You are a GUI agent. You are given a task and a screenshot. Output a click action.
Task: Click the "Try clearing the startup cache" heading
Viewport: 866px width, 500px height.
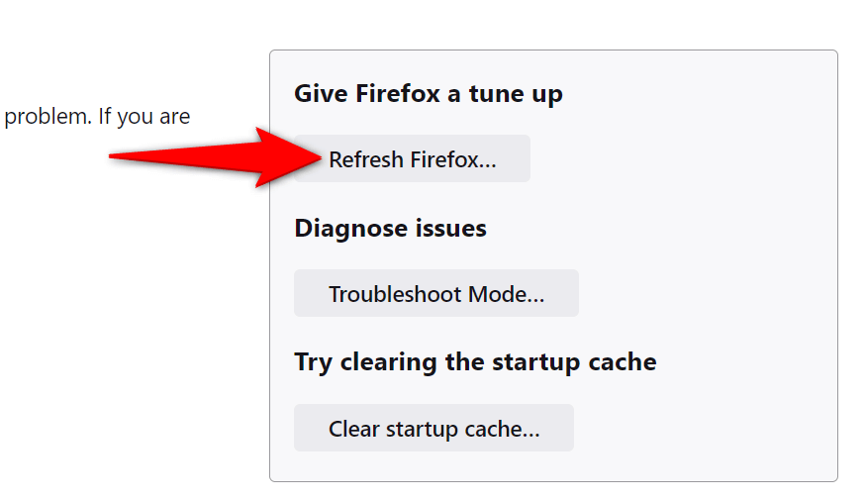475,361
